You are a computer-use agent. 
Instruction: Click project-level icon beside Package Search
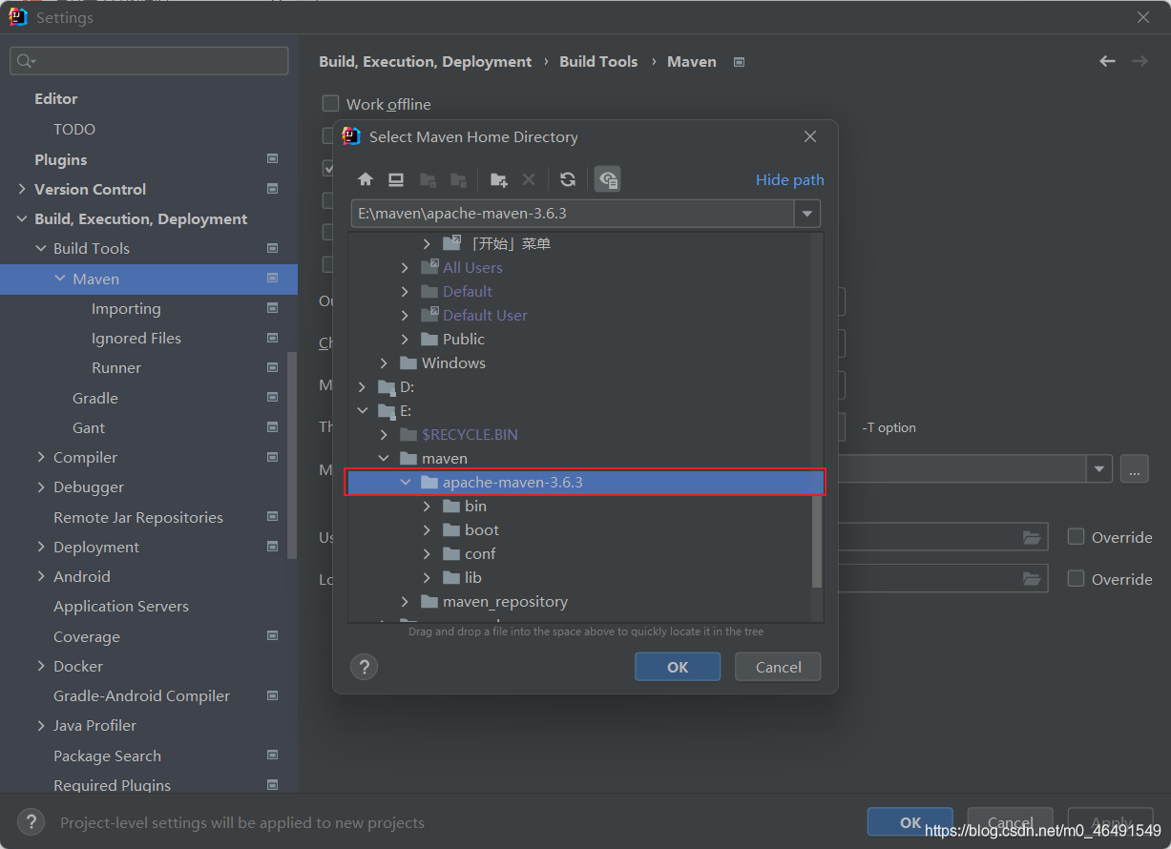(273, 756)
